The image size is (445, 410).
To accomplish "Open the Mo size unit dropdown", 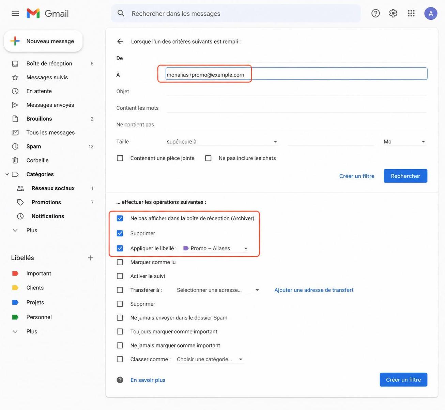I will point(405,142).
